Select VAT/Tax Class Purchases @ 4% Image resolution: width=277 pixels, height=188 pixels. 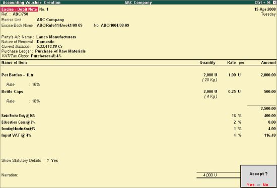click(x=46, y=56)
